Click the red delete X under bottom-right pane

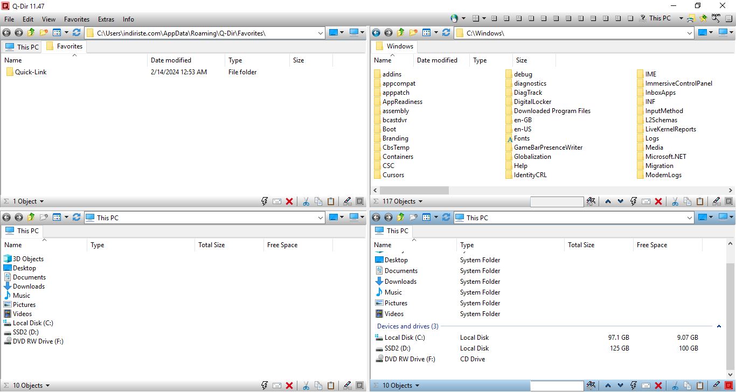[x=658, y=386]
